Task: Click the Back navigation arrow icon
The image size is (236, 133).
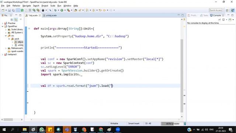Action: [104, 10]
